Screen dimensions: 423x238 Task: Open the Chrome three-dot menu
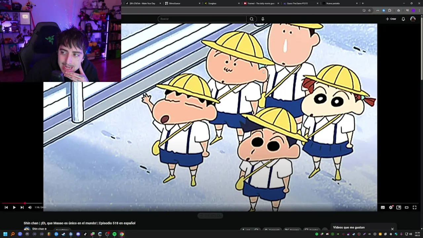click(419, 10)
